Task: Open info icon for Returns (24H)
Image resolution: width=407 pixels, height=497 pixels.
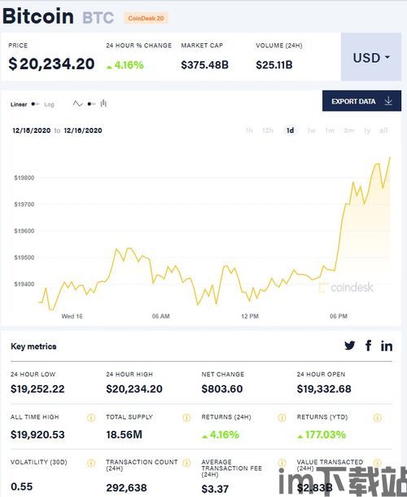Action: pyautogui.click(x=282, y=417)
